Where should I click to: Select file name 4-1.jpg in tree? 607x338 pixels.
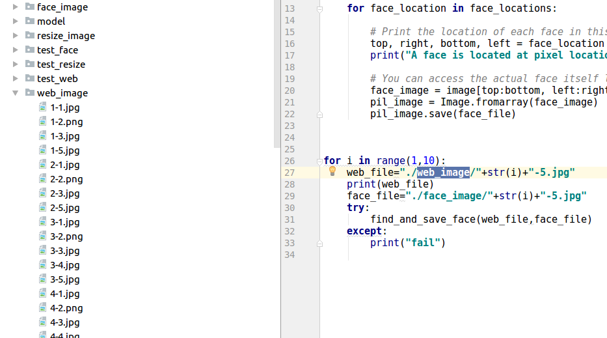(64, 294)
